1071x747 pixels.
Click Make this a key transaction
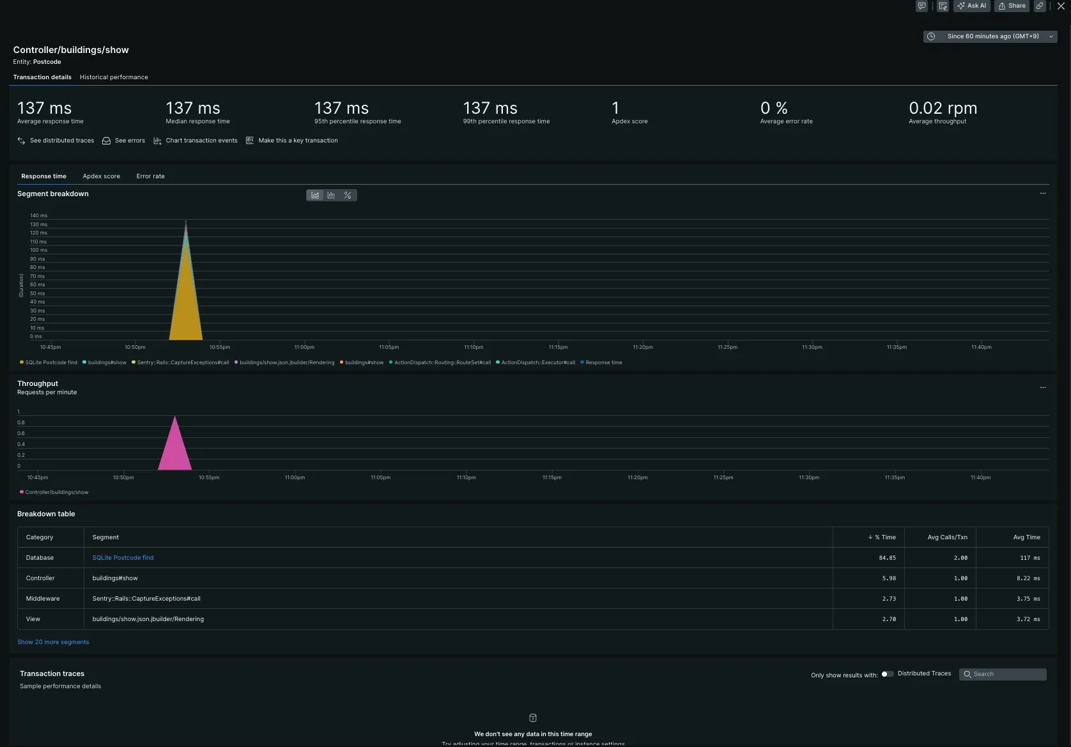[298, 141]
